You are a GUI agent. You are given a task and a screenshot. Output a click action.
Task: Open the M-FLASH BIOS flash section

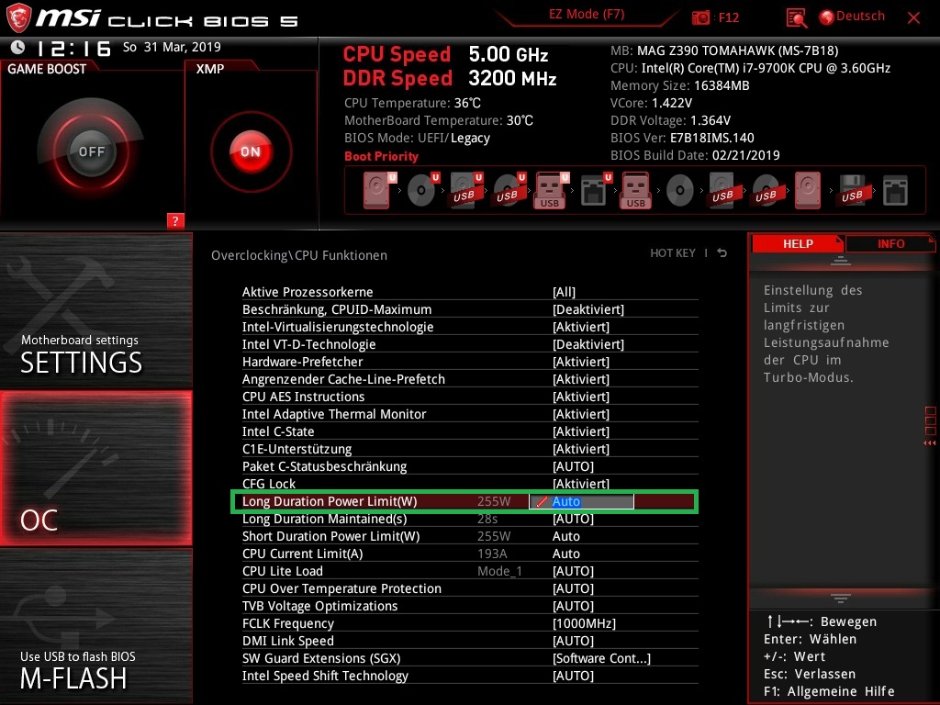(95, 626)
